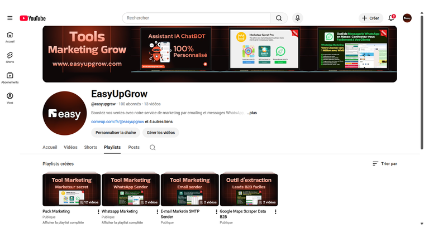The image size is (424, 238).
Task: Click the Pack Marketing playlist title
Action: click(x=56, y=211)
